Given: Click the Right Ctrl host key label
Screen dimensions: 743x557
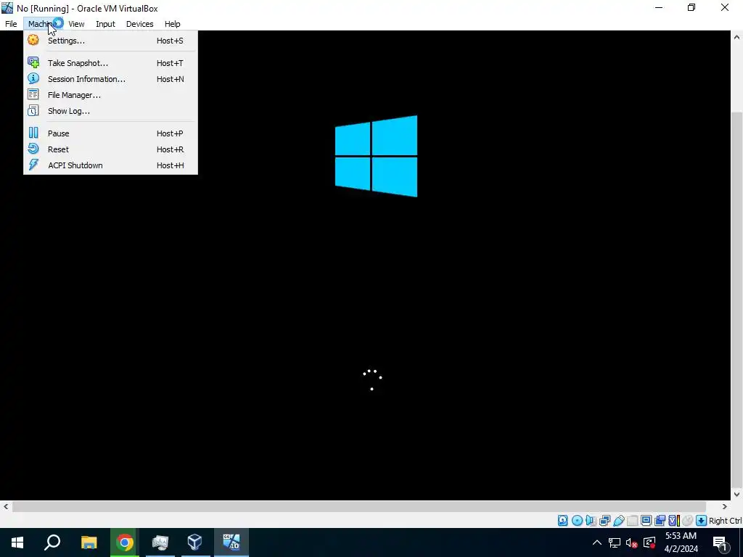Looking at the screenshot, I should point(725,521).
